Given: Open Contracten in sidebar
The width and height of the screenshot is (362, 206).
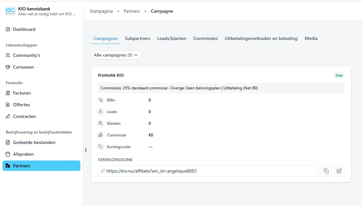Looking at the screenshot, I should click(41, 117).
